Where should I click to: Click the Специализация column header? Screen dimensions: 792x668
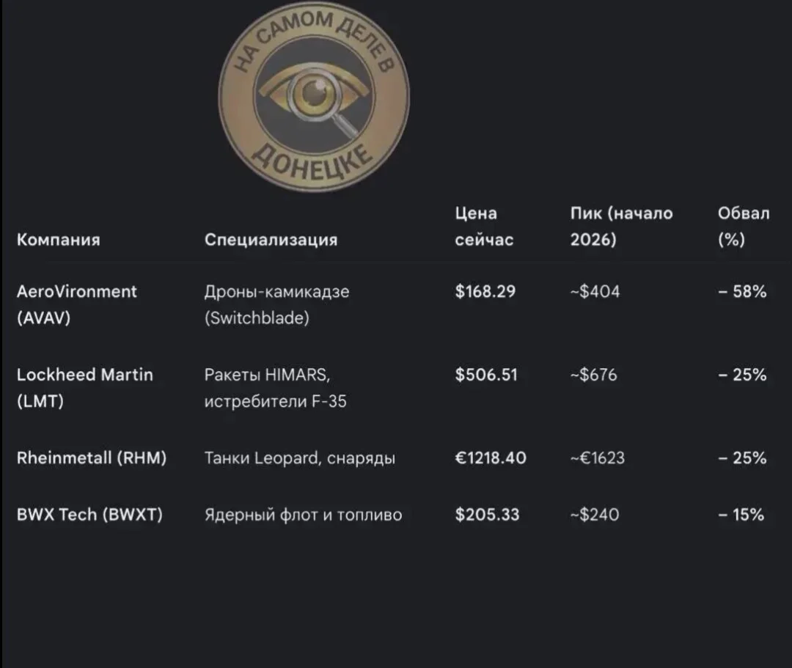point(271,239)
